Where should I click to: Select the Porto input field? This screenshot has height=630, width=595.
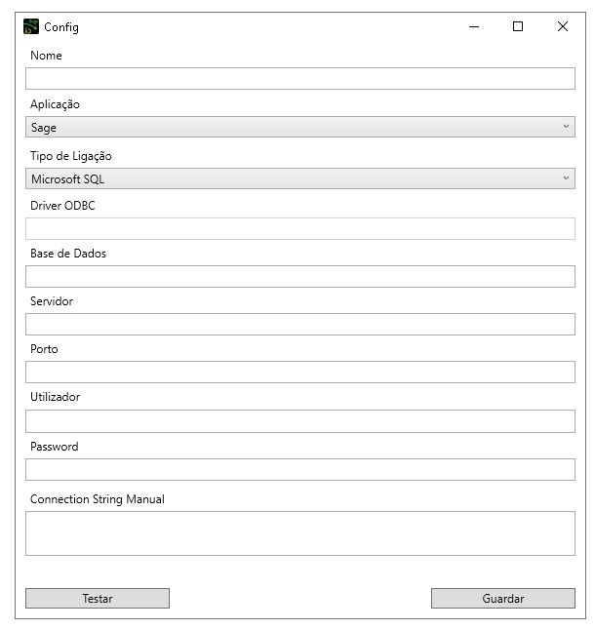300,373
